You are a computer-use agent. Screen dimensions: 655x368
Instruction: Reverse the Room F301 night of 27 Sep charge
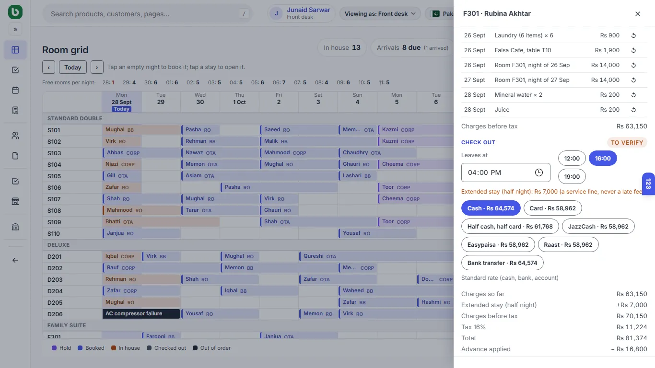[633, 80]
